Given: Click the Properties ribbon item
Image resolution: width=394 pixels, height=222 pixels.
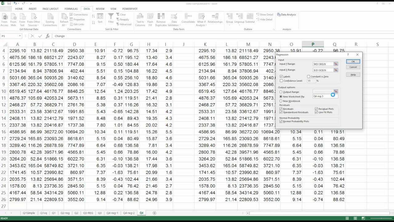Looking at the screenshot, I should pyautogui.click(x=77, y=19).
